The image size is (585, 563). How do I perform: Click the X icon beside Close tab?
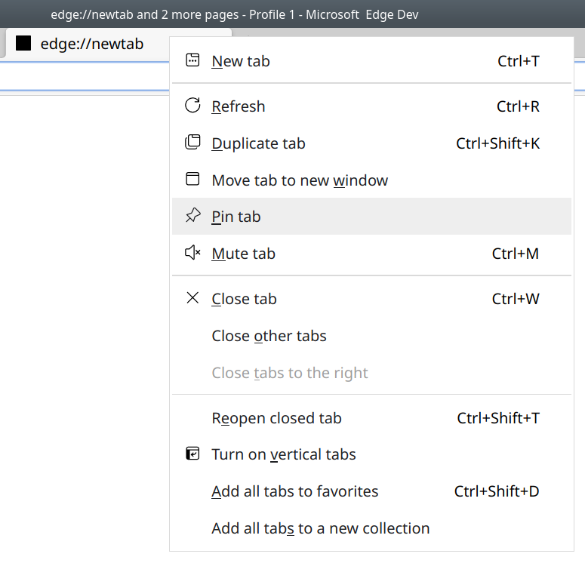(192, 298)
